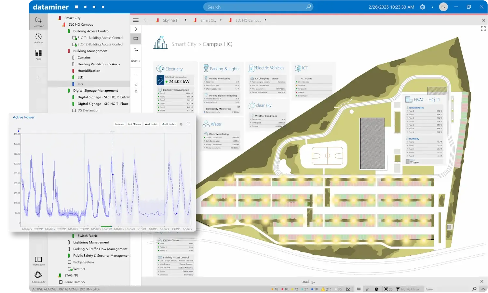Click the pie chart icon in alarm bar
Image resolution: width=488 pixels, height=293 pixels.
tap(376, 289)
